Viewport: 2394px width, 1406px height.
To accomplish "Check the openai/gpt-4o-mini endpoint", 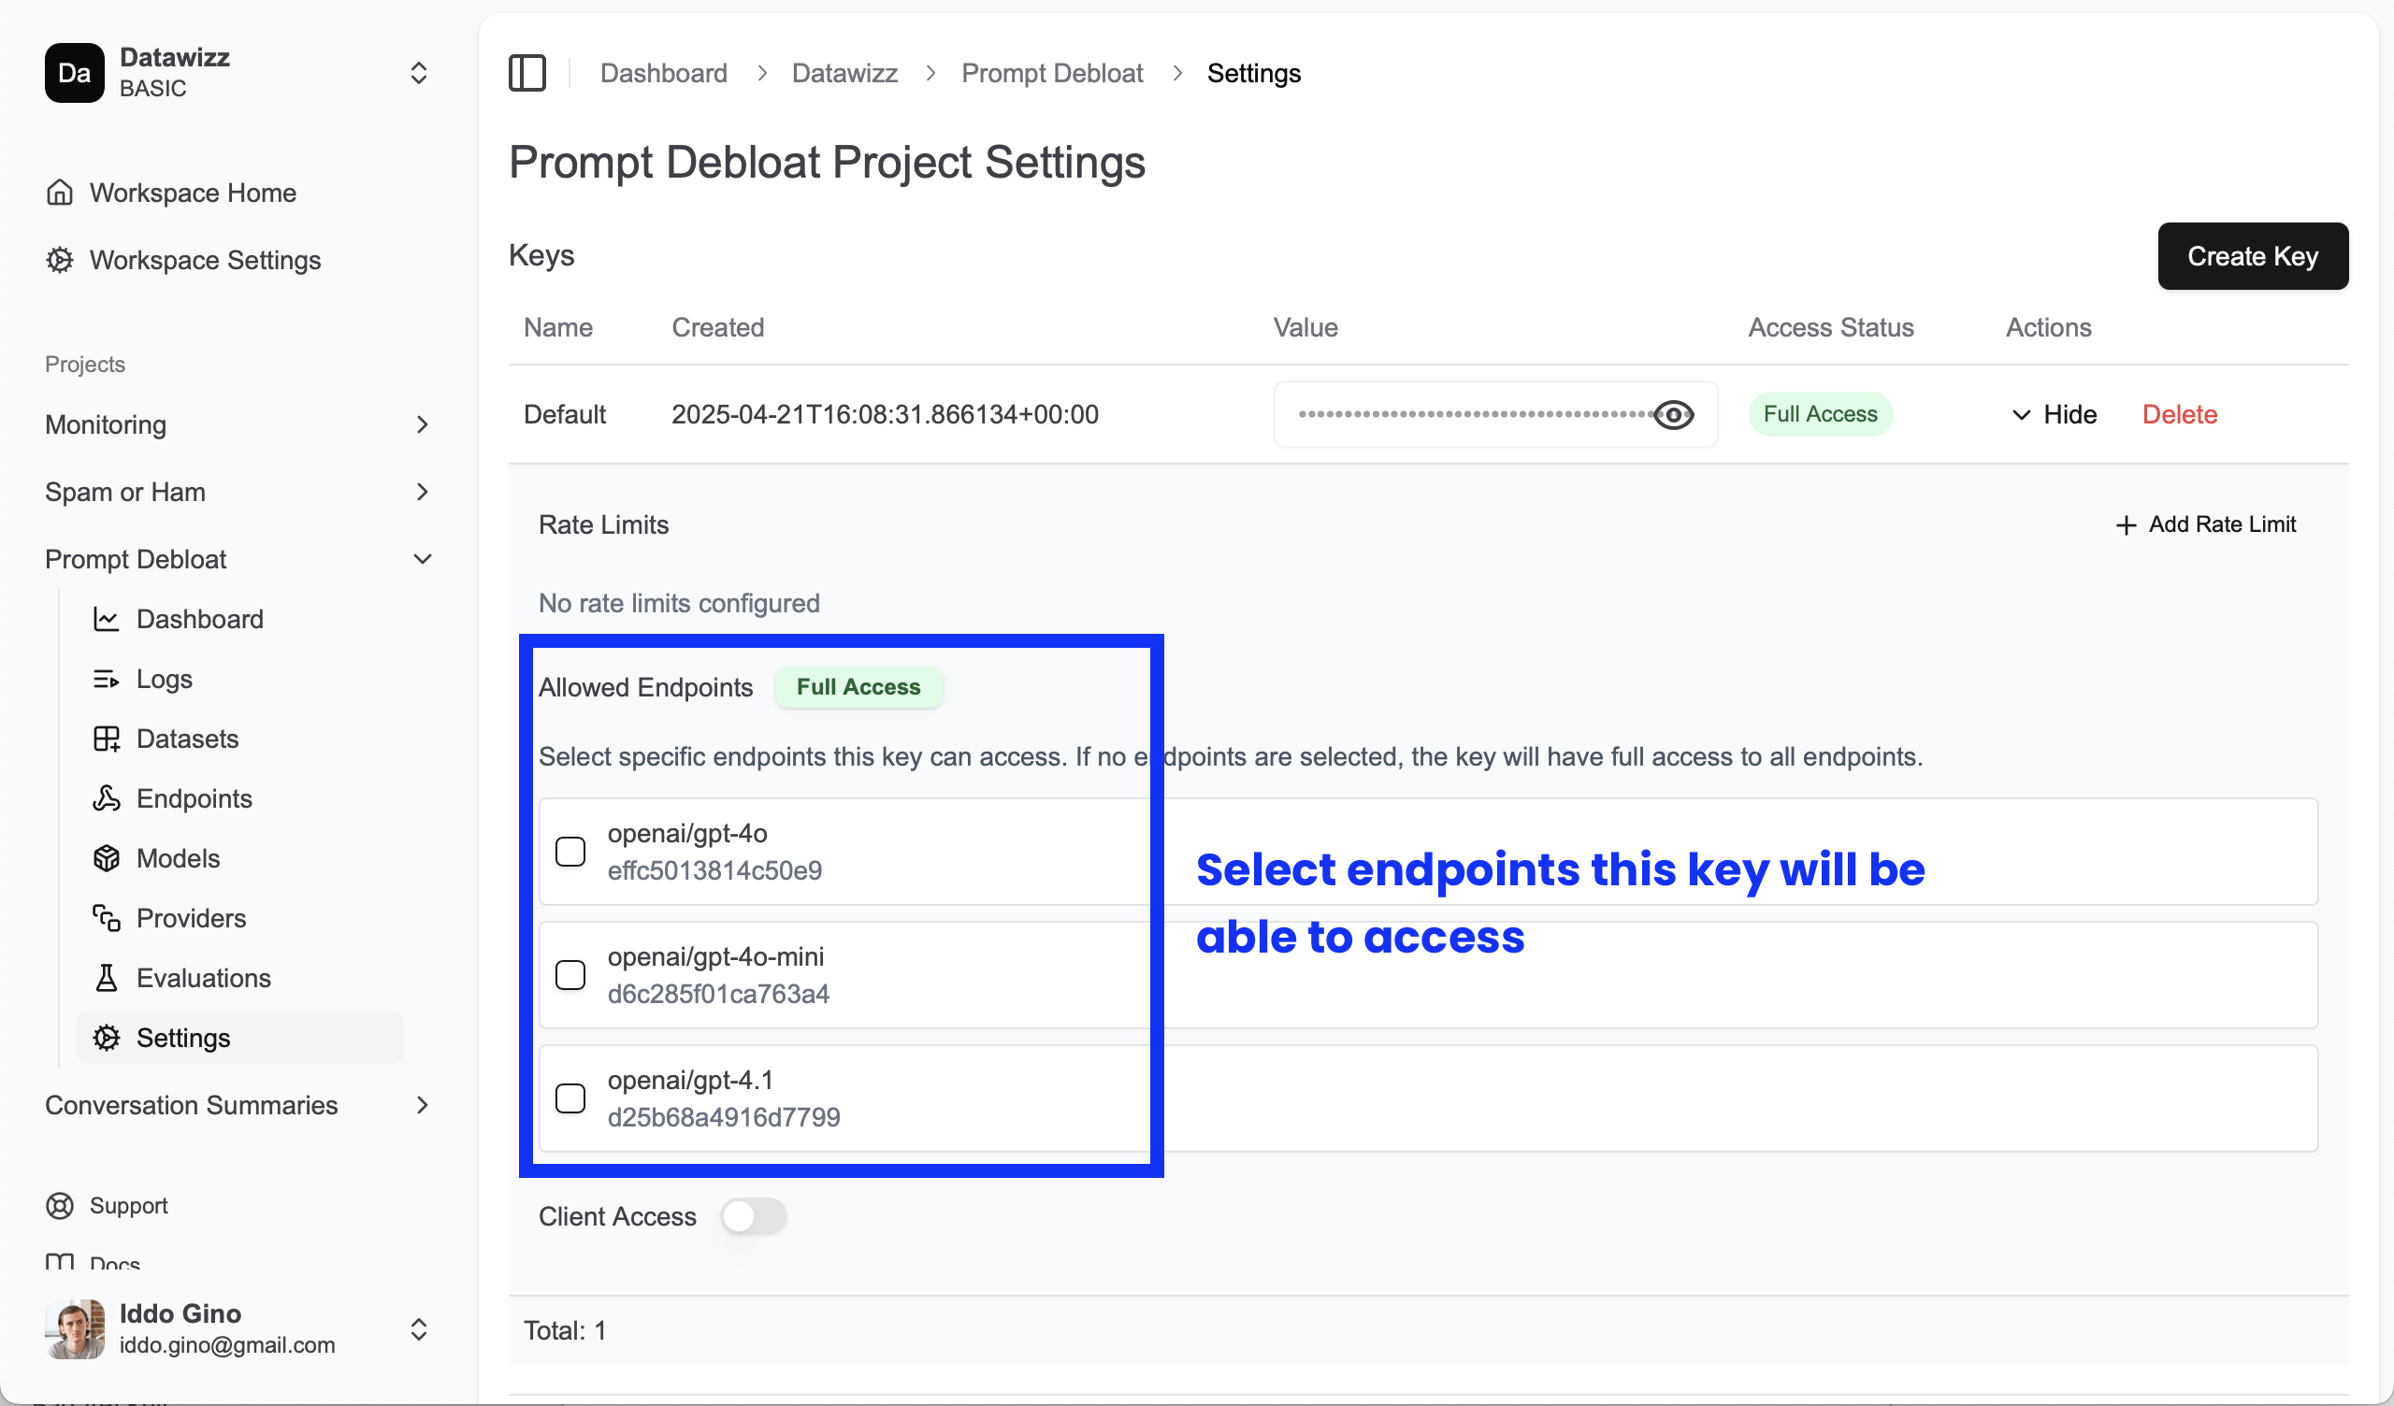I will (571, 975).
